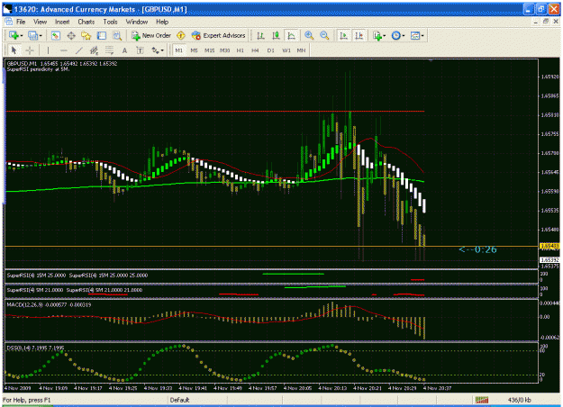Image resolution: width=563 pixels, height=407 pixels.
Task: Open the File menu
Action: (21, 22)
